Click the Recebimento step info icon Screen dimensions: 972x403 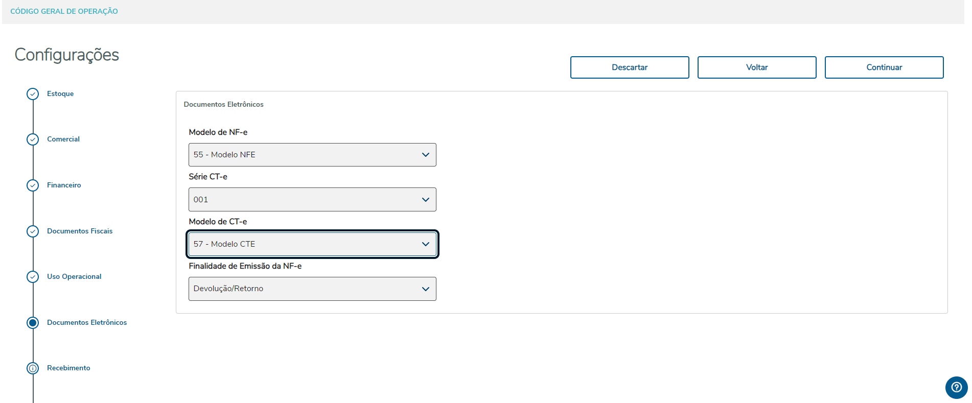tap(33, 368)
